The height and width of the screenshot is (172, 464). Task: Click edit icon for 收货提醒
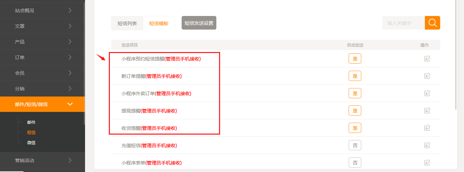[x=427, y=128]
